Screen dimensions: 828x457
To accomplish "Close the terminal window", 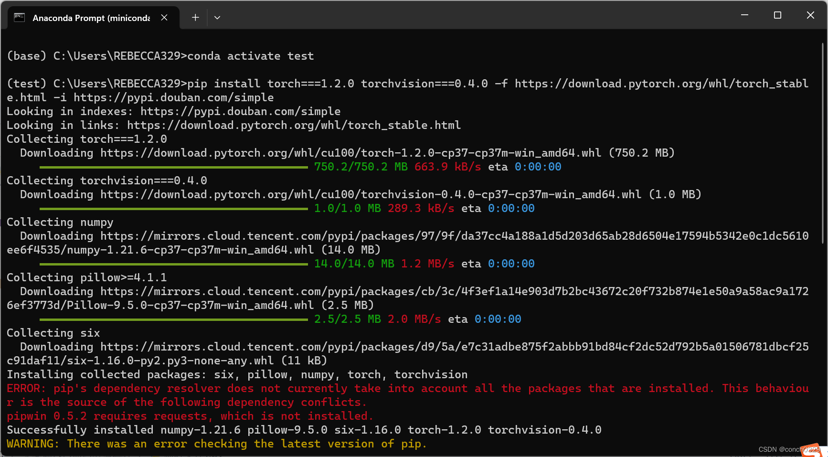I will coord(810,15).
